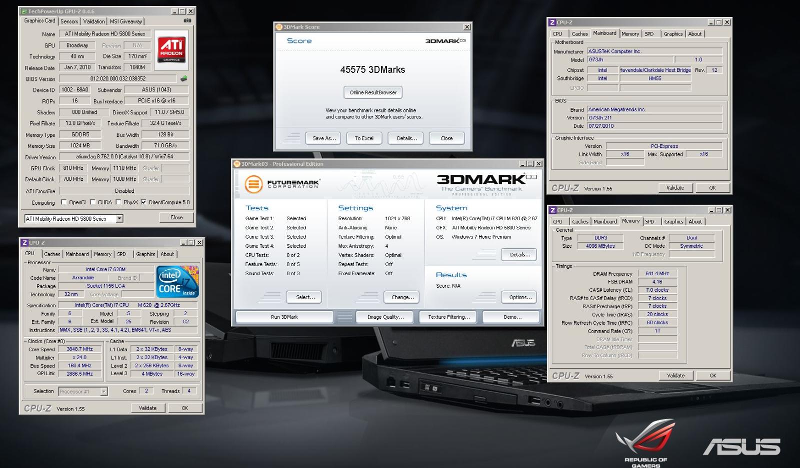Click the DRAM Frequency value 641.4 MHz
Viewport: 800px width, 468px height.
tap(657, 274)
